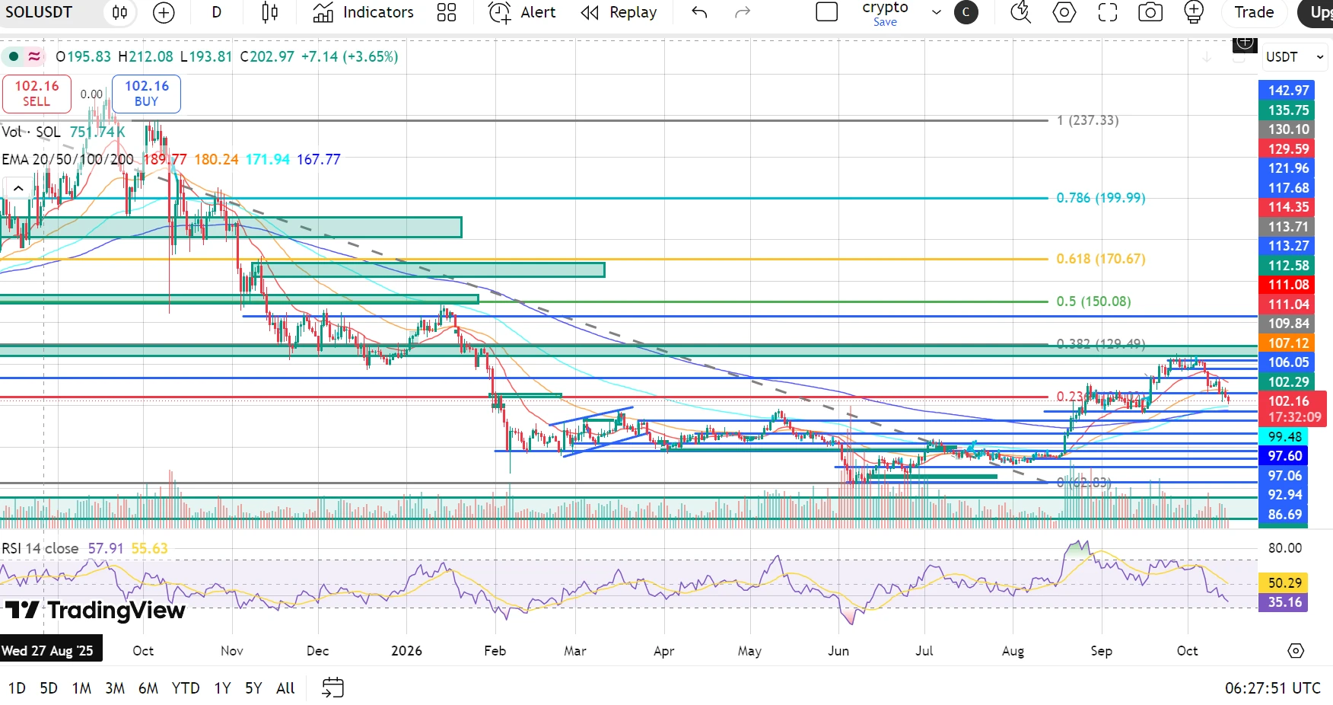This screenshot has height=705, width=1333.
Task: Click the 102.16 BUY button
Action: [x=147, y=94]
